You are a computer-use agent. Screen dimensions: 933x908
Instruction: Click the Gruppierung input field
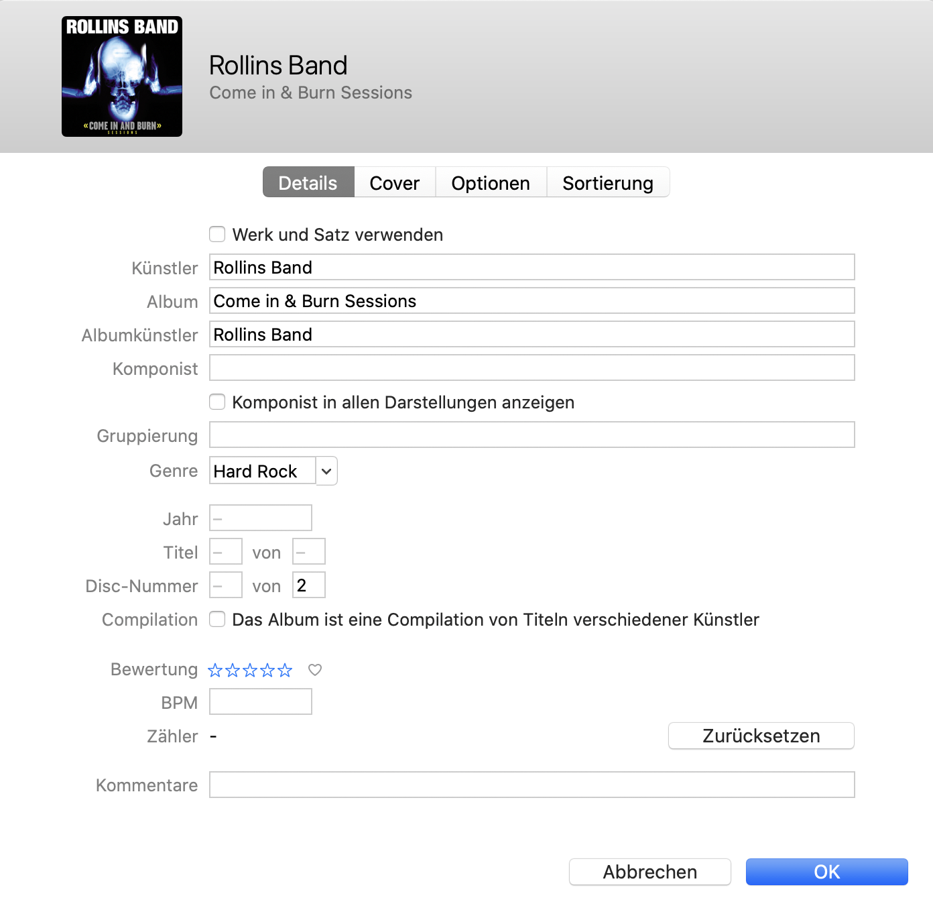pos(532,435)
